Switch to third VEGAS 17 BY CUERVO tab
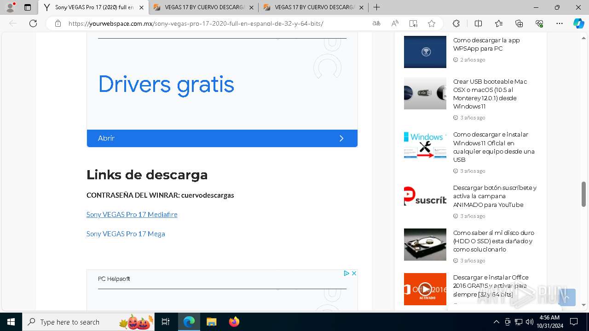589x331 pixels. [x=314, y=7]
